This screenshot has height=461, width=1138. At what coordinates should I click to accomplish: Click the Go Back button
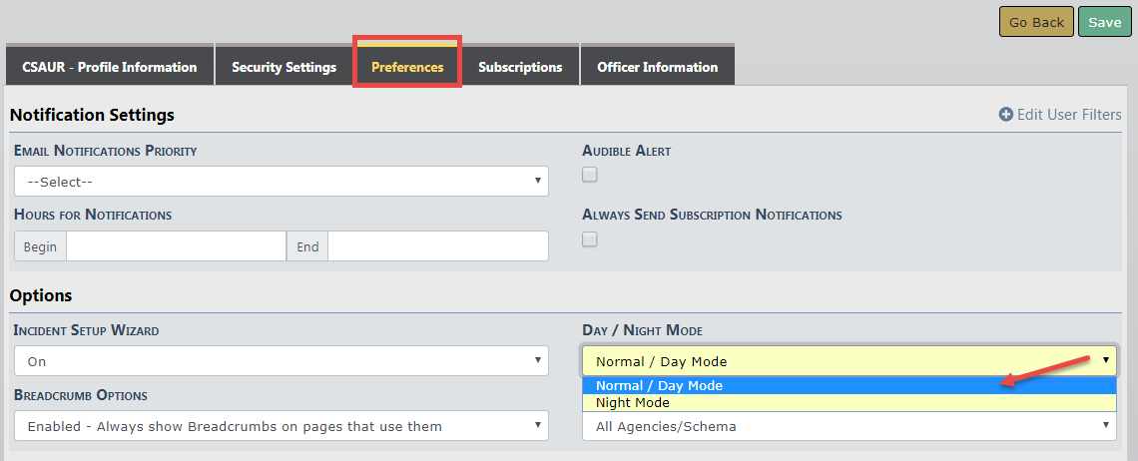coord(1036,22)
